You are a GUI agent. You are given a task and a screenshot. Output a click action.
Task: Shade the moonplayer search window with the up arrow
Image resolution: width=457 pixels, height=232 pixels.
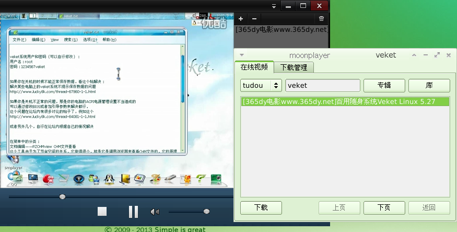coord(414,55)
